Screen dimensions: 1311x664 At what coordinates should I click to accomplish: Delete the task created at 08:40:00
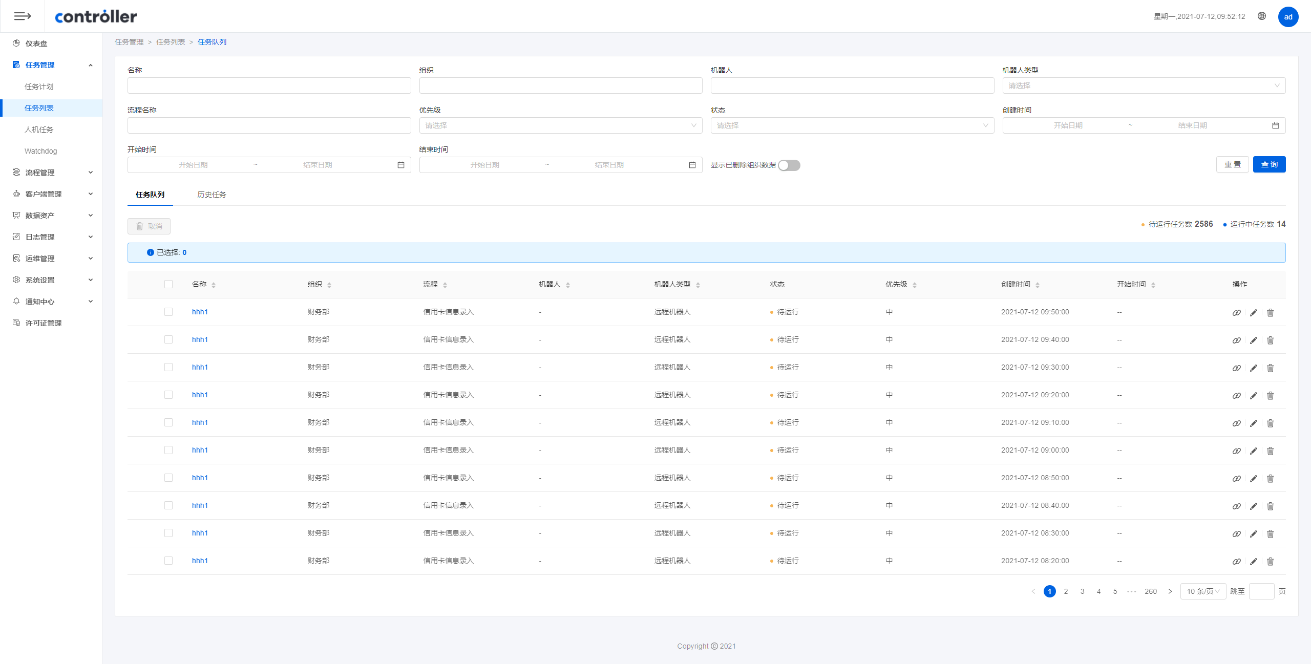pyautogui.click(x=1271, y=506)
